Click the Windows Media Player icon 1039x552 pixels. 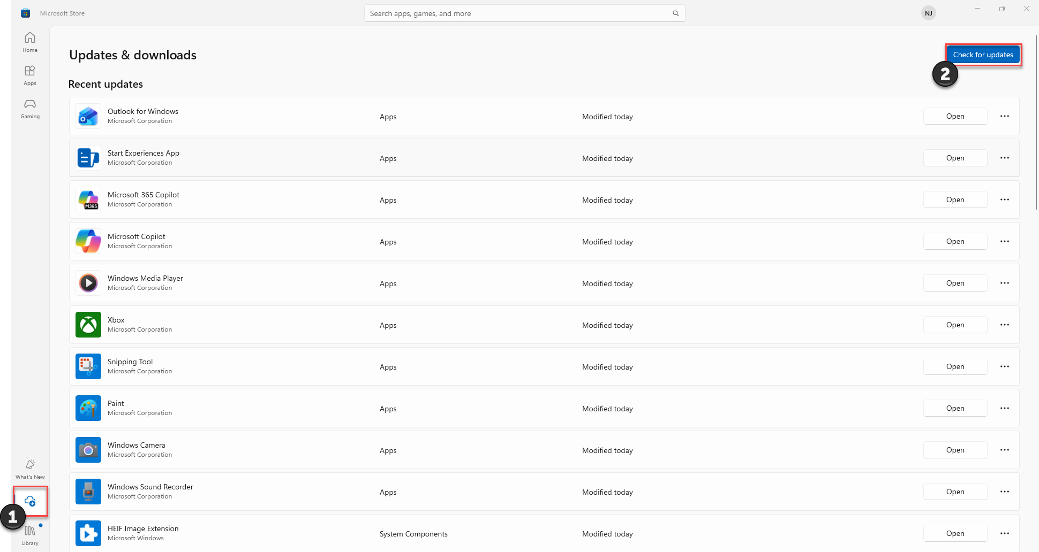pos(88,283)
